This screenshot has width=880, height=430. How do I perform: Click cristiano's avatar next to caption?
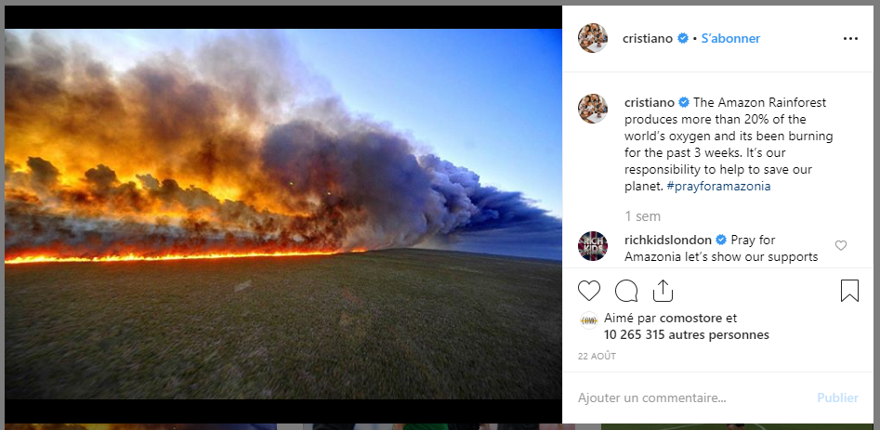[593, 109]
